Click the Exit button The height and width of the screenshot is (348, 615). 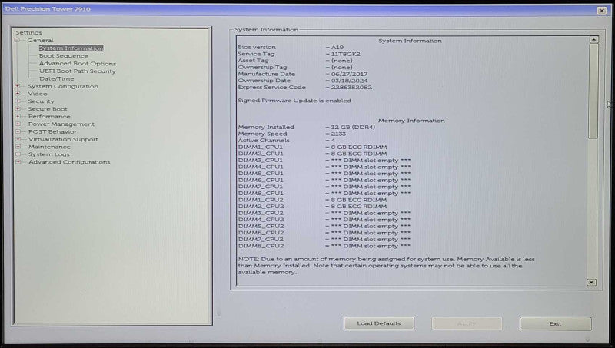click(x=555, y=323)
